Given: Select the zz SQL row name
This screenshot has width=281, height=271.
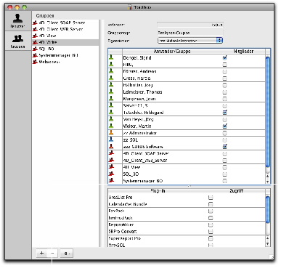Looking at the screenshot, I should coord(130,139).
